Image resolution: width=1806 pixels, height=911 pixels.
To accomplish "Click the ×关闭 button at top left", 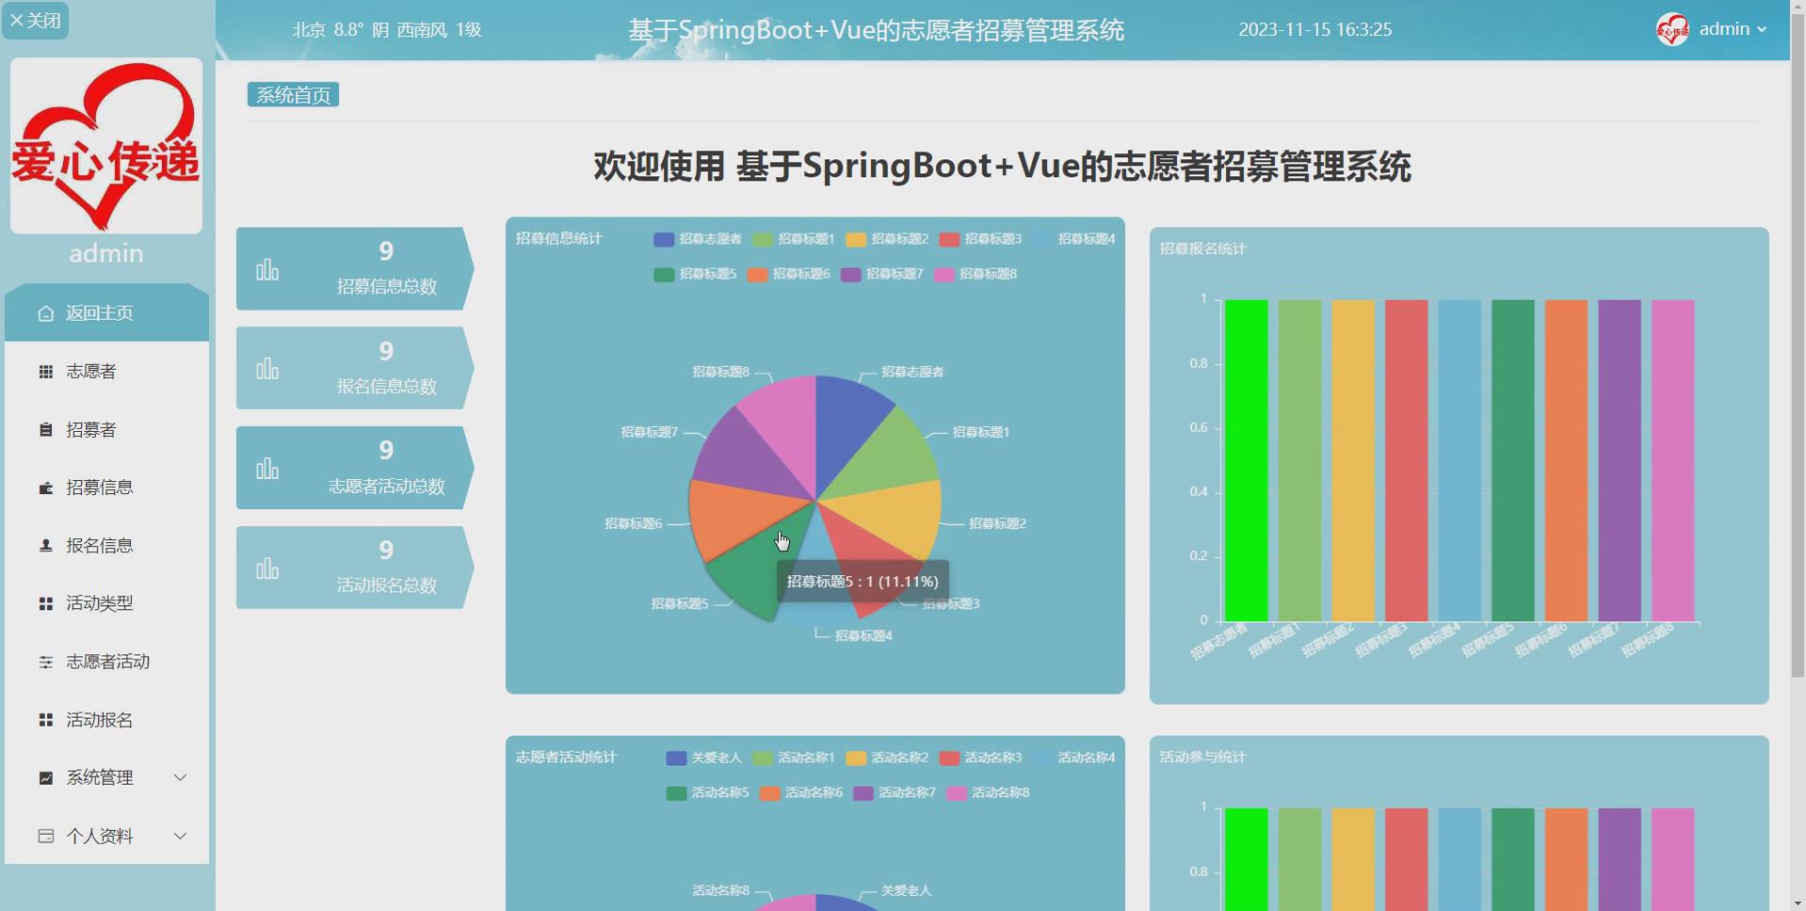I will point(36,20).
